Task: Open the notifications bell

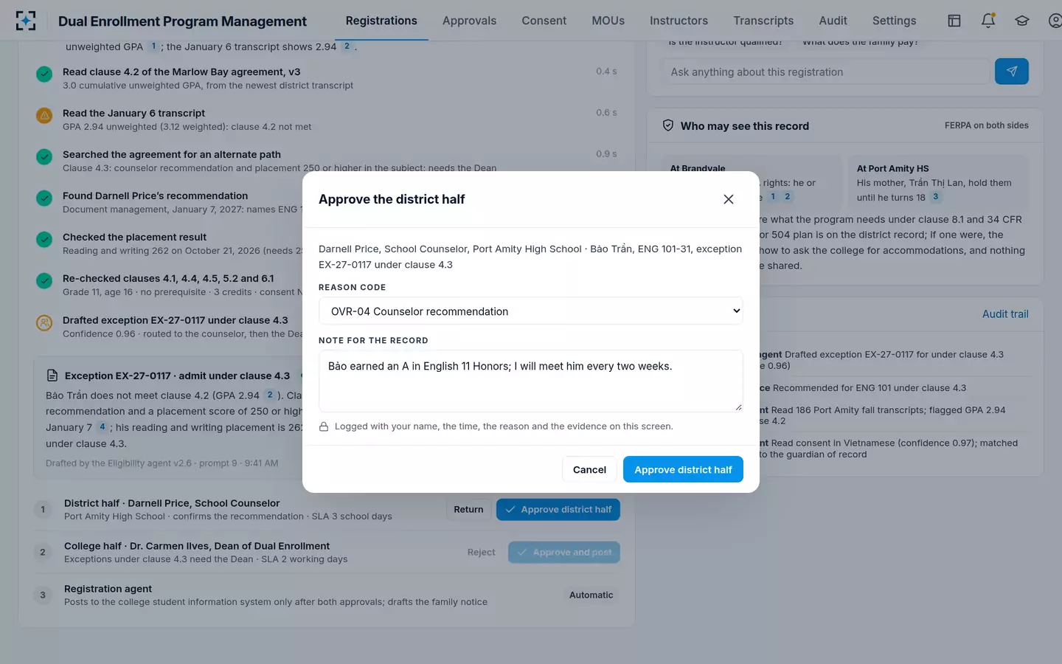Action: (x=988, y=21)
